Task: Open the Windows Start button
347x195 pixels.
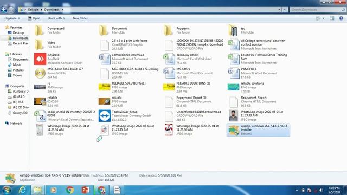Action: (6, 190)
